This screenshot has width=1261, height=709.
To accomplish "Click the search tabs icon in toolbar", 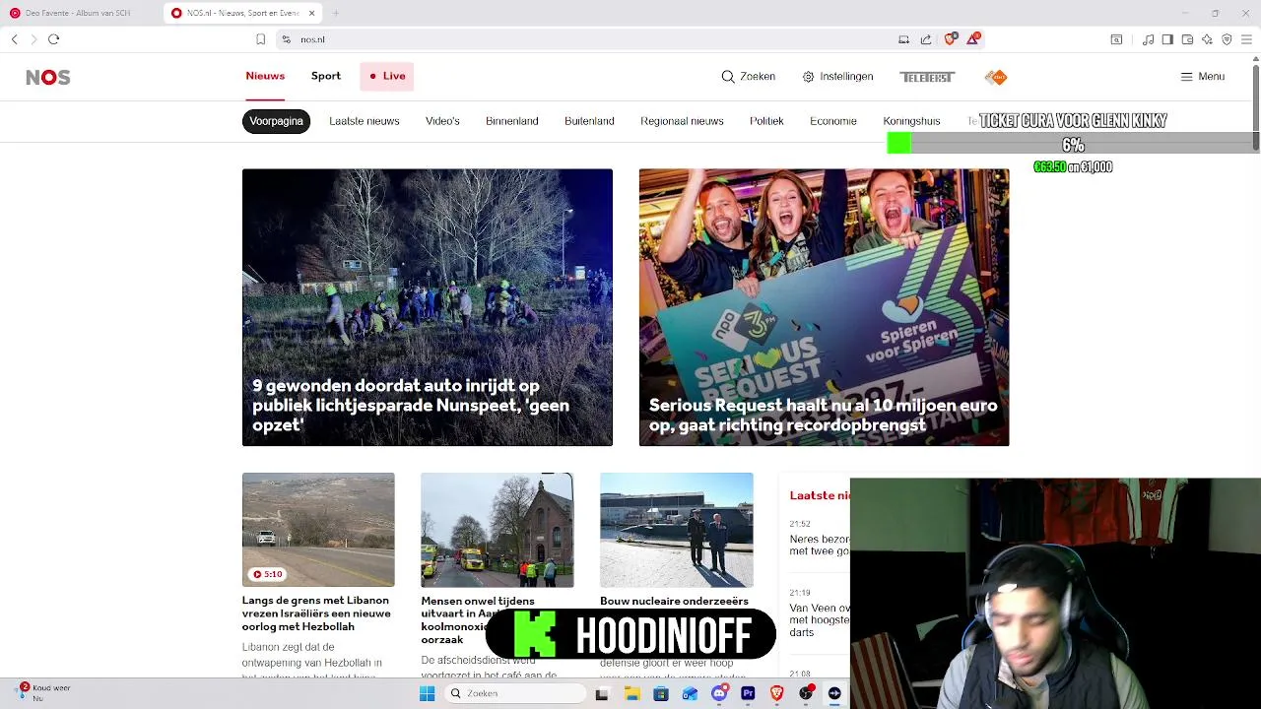I will [x=1116, y=39].
